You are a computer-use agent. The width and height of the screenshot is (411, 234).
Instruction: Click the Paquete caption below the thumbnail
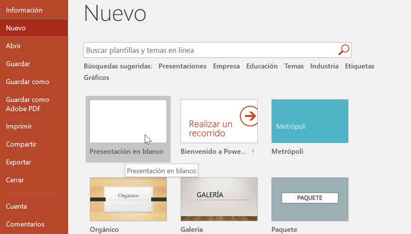click(284, 230)
